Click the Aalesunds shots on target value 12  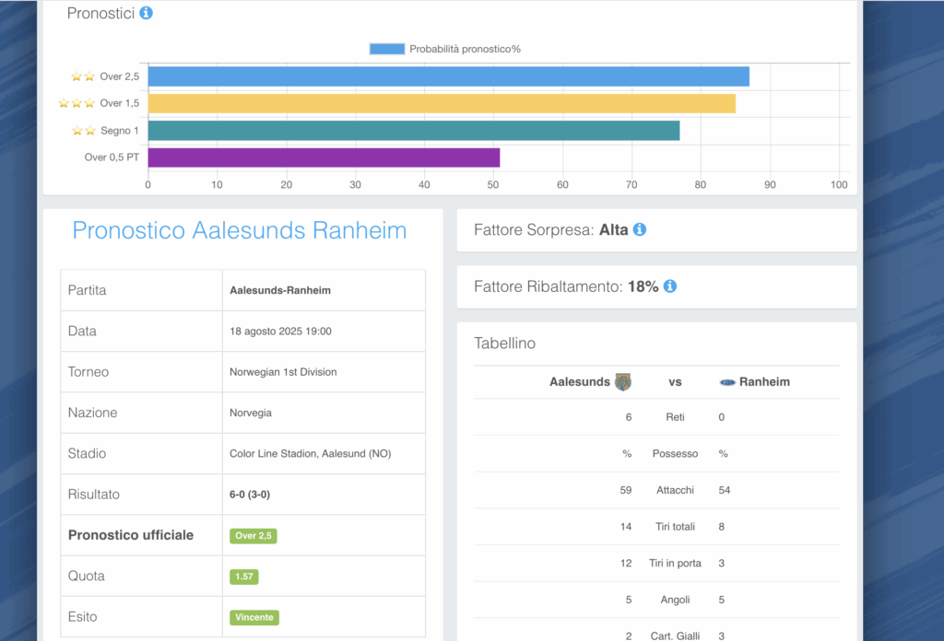[x=626, y=564]
